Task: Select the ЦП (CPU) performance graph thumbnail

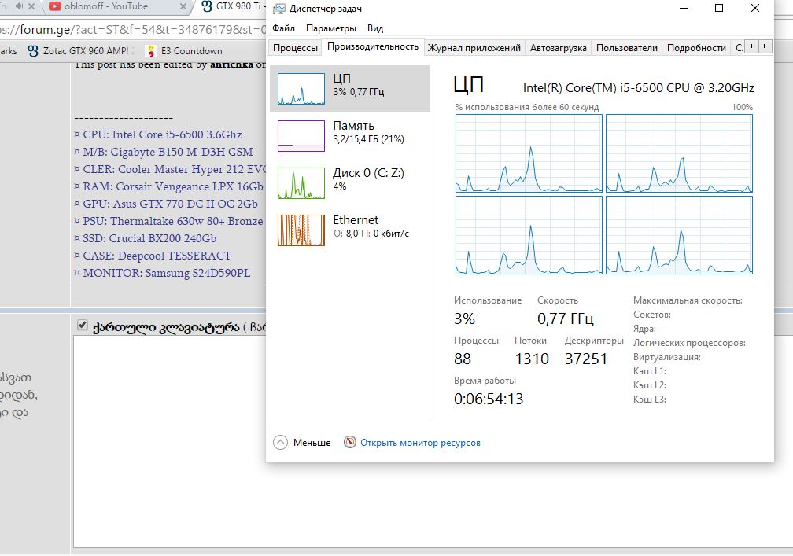Action: pyautogui.click(x=301, y=89)
